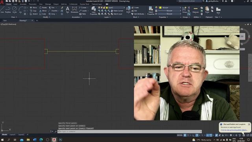The height and width of the screenshot is (142, 252).
Task: Expand the Draw panel
Action: pos(14,17)
